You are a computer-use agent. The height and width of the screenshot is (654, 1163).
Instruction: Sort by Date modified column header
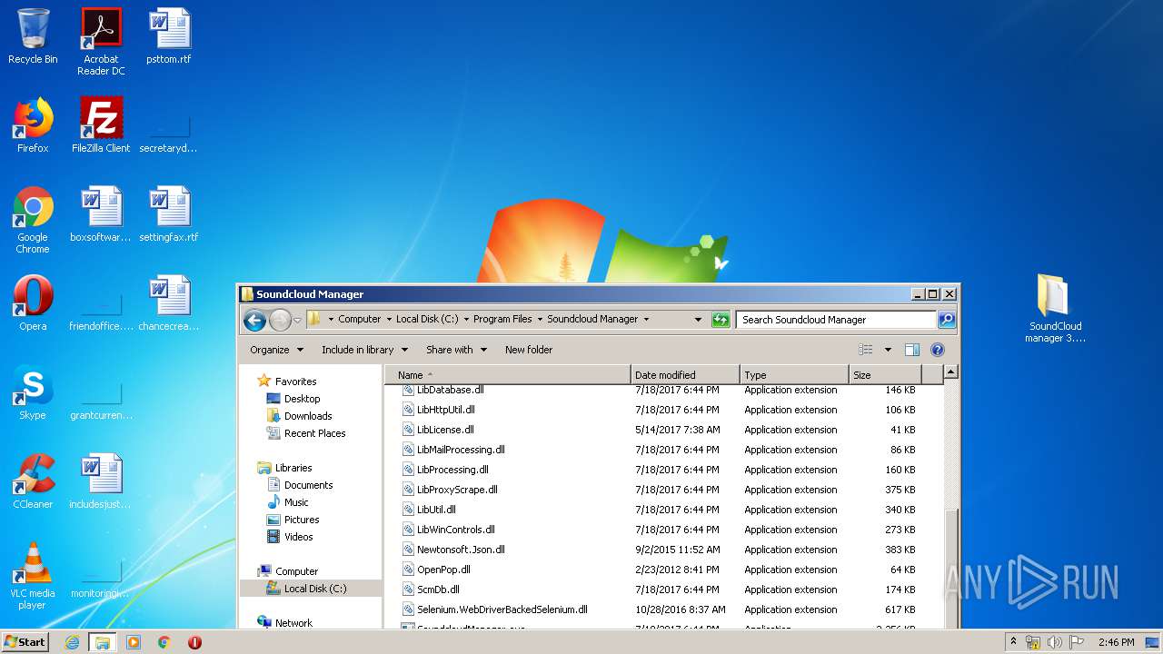[x=685, y=374]
